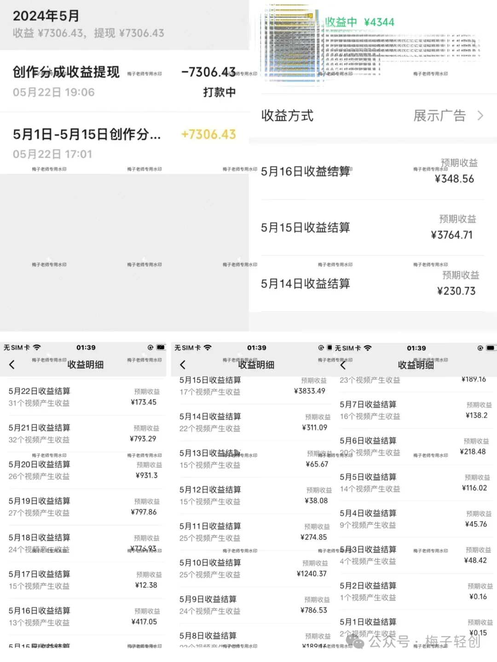The image size is (497, 662).
Task: Tap the 打款中 payment status
Action: coord(219,92)
